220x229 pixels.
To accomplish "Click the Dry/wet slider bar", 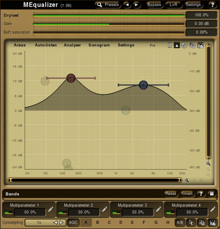I will [109, 15].
